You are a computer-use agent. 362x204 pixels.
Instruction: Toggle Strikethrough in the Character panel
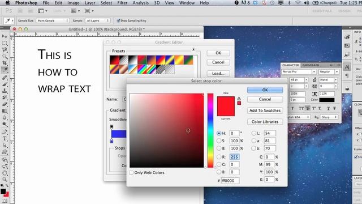pyautogui.click(x=334, y=108)
